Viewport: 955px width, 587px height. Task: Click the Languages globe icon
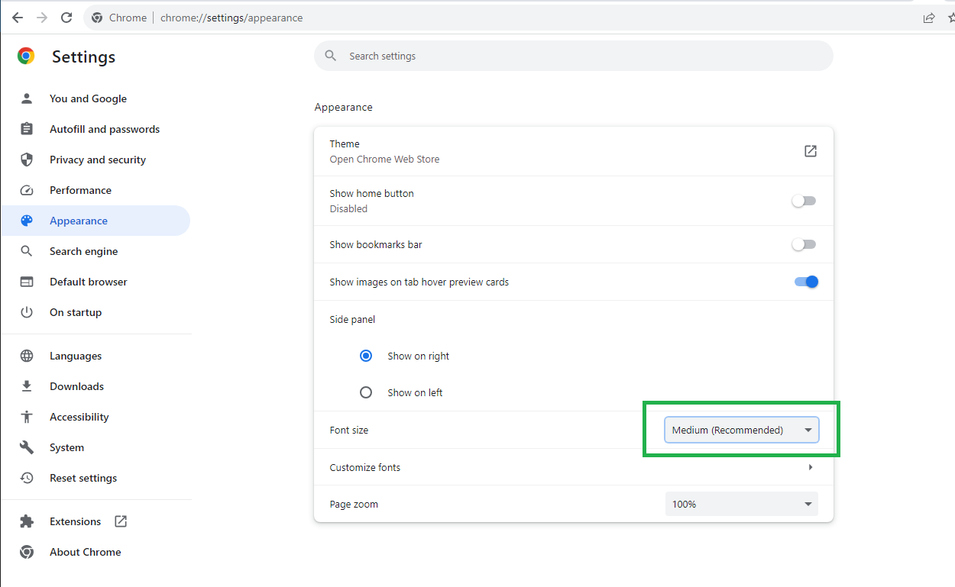pos(27,355)
